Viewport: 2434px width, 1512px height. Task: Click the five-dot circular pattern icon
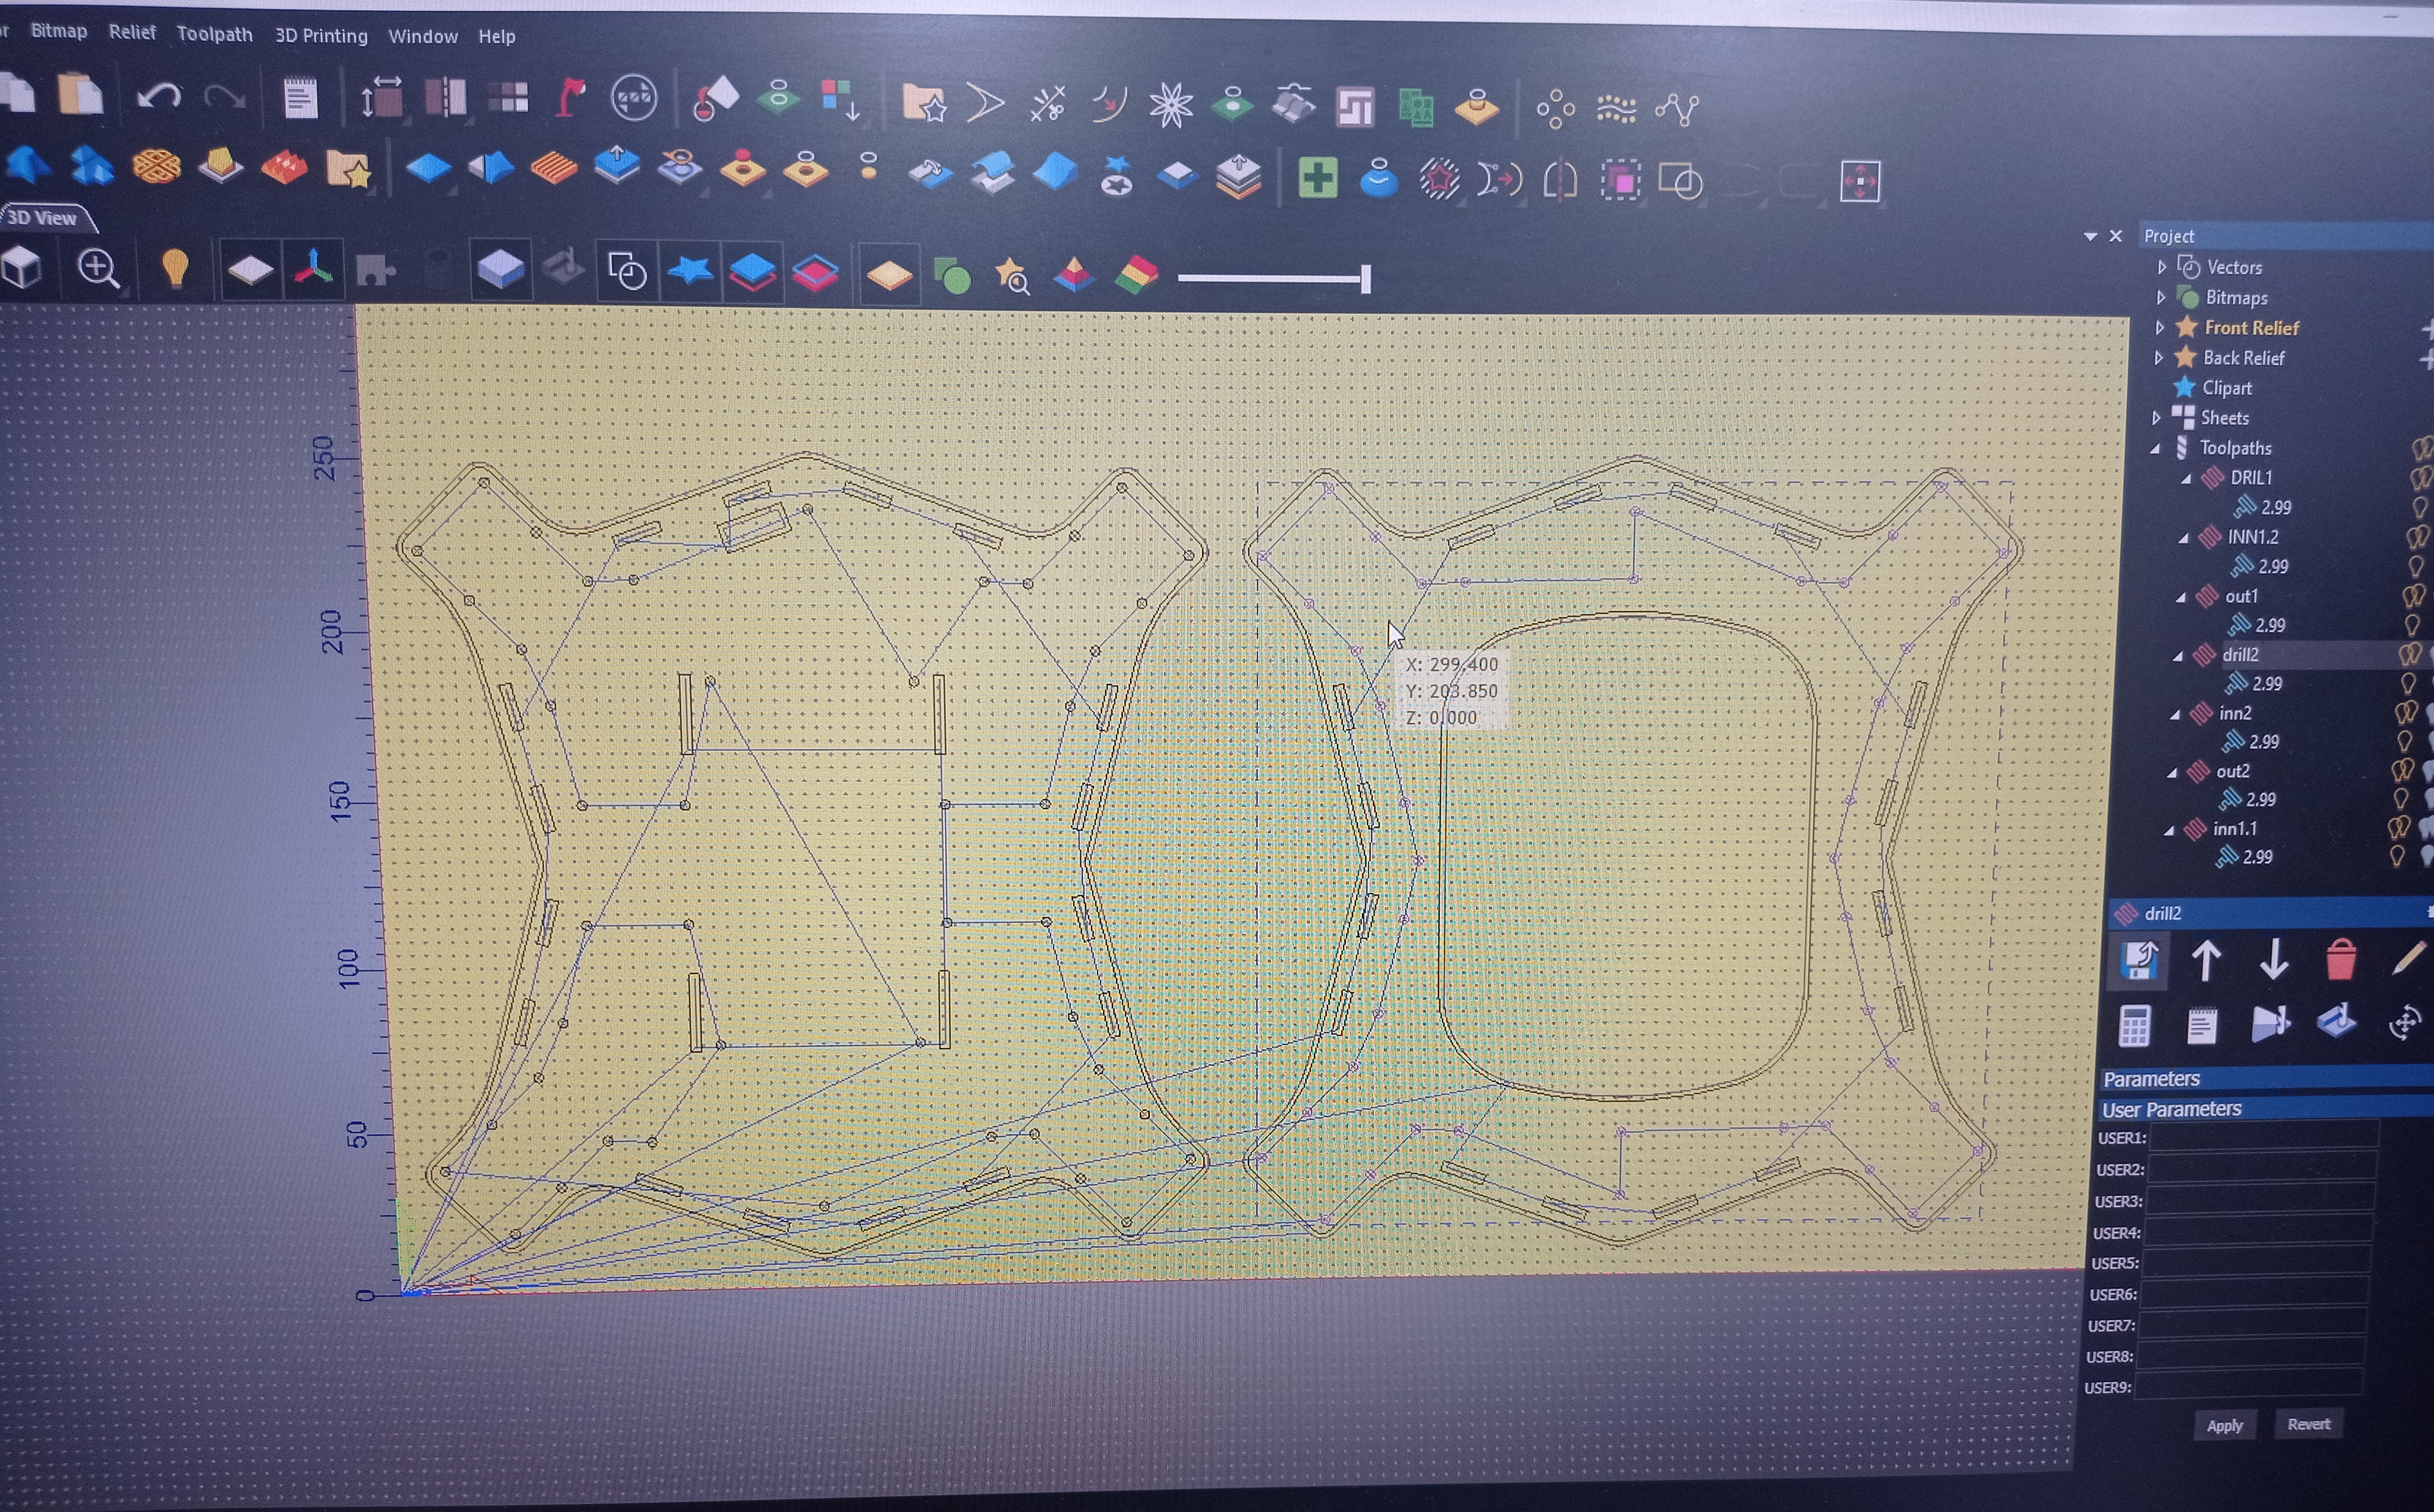point(1555,109)
